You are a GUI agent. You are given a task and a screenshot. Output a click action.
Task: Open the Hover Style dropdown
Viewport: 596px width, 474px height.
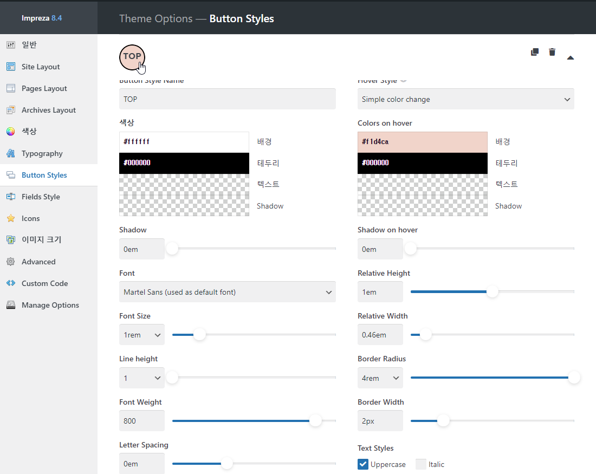point(465,99)
